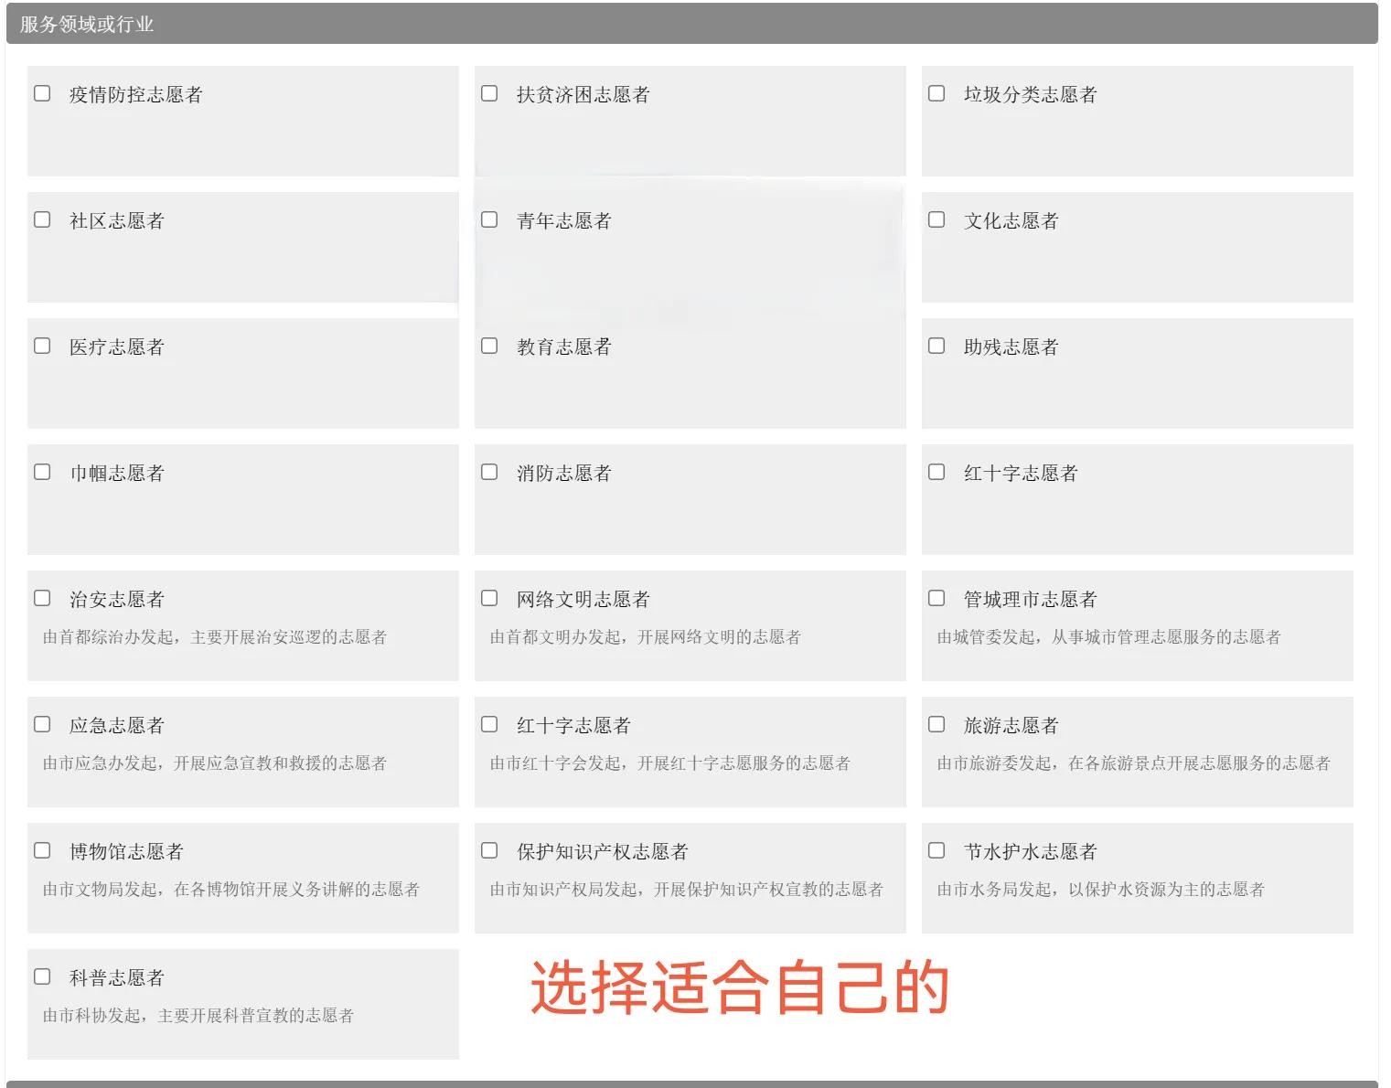Screen dimensions: 1391x1088
Task: Select the 网络文明志愿者 checkbox
Action: coord(489,598)
